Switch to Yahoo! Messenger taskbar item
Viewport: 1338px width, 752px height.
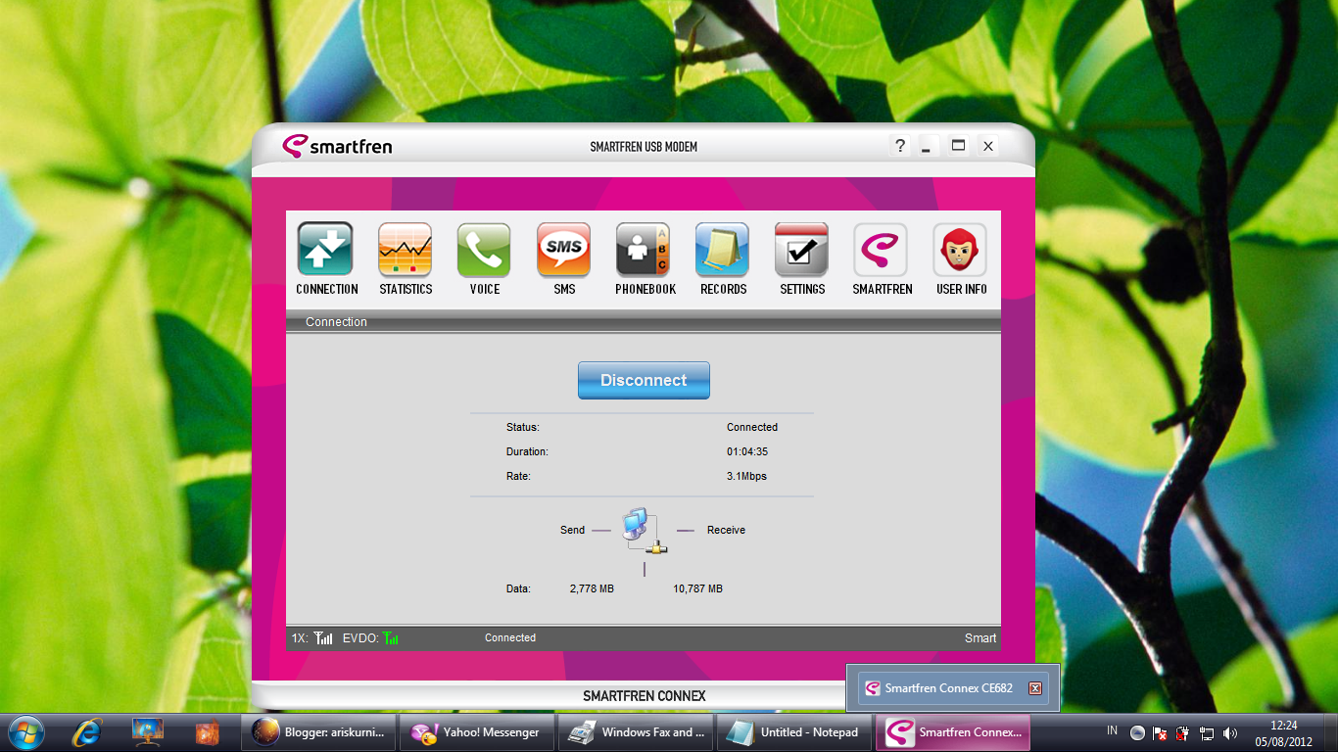pos(477,731)
